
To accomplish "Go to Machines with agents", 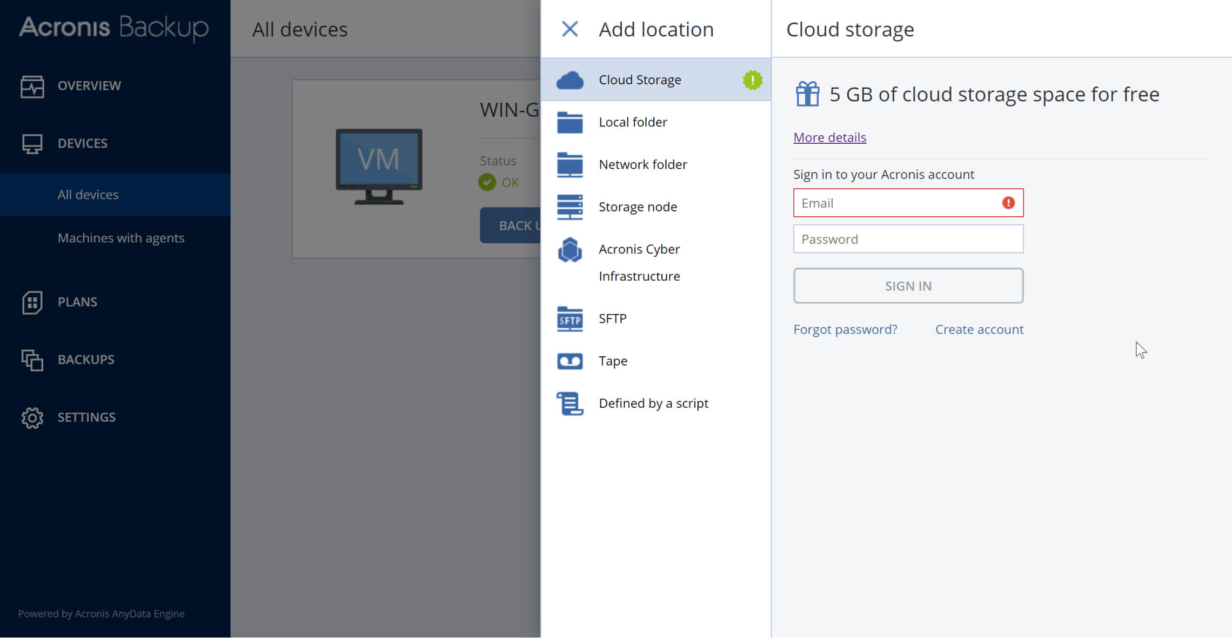I will [121, 238].
